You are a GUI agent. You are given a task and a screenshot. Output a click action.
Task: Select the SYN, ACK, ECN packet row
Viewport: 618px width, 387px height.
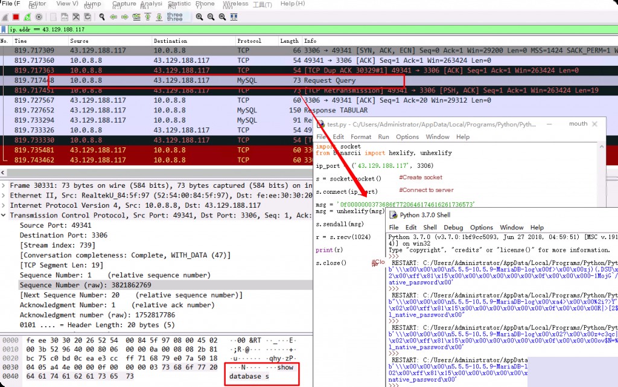[309, 51]
